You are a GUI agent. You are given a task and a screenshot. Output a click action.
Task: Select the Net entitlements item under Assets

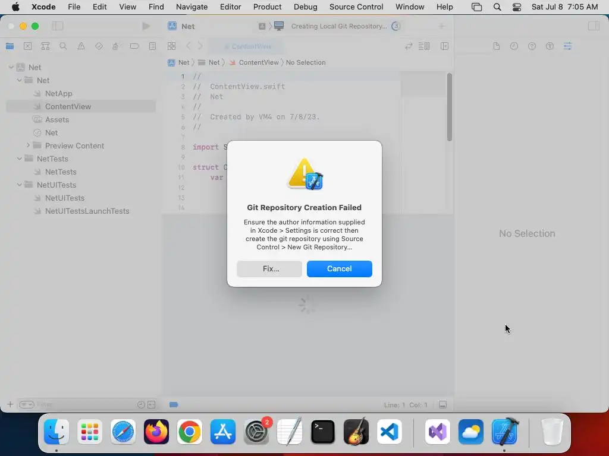pyautogui.click(x=81, y=132)
